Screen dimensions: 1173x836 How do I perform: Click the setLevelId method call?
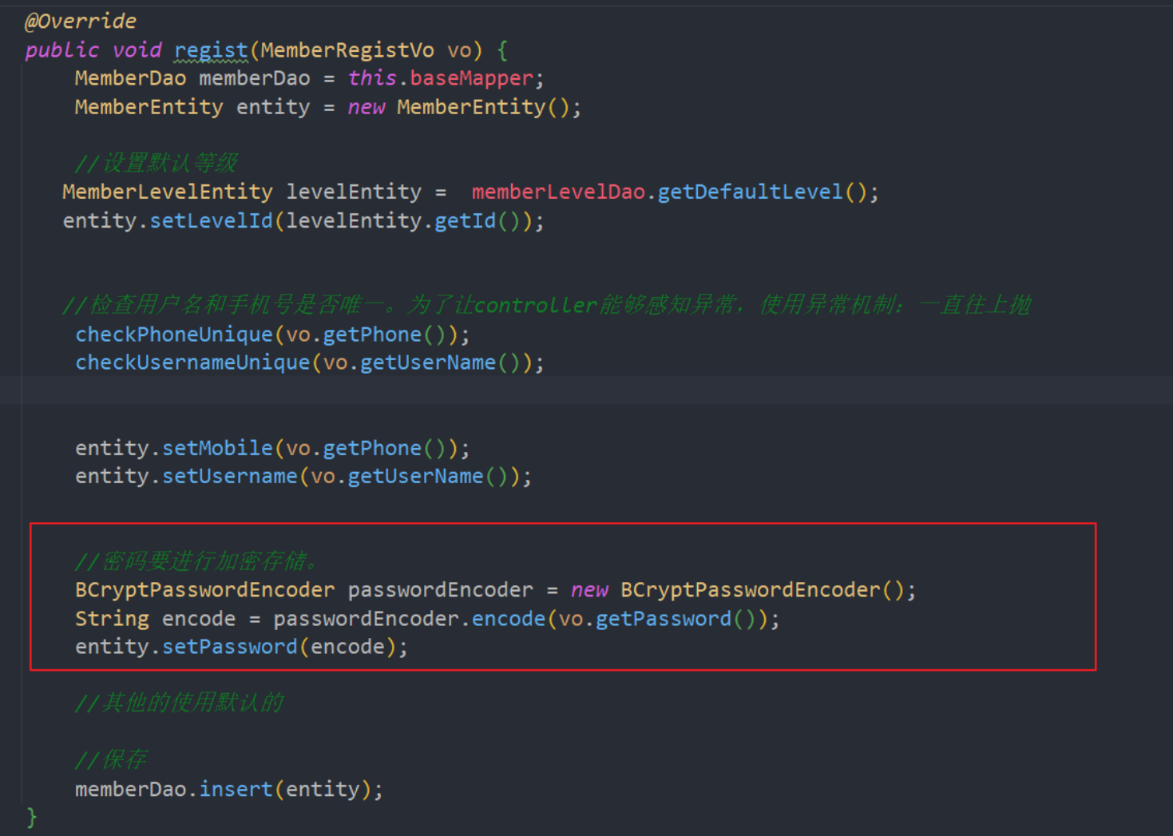(212, 221)
